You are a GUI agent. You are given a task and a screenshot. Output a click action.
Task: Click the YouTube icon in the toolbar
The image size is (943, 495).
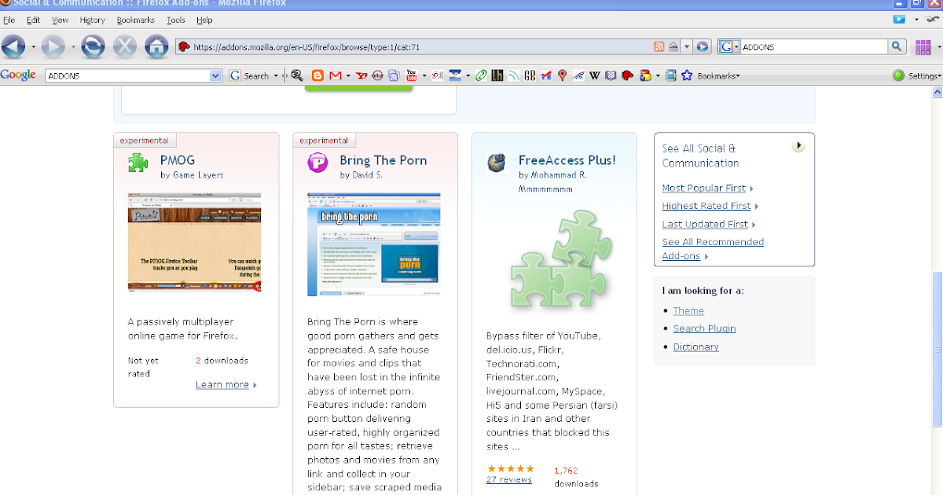pyautogui.click(x=412, y=75)
